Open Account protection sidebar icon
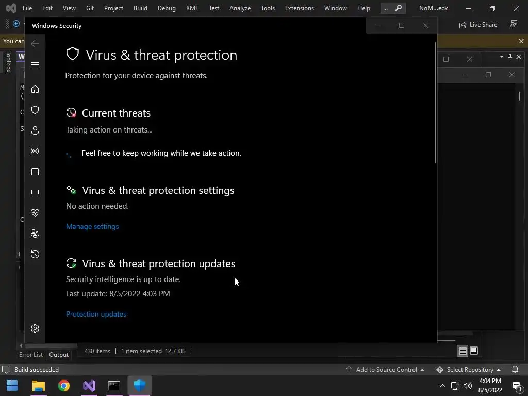 pos(35,130)
